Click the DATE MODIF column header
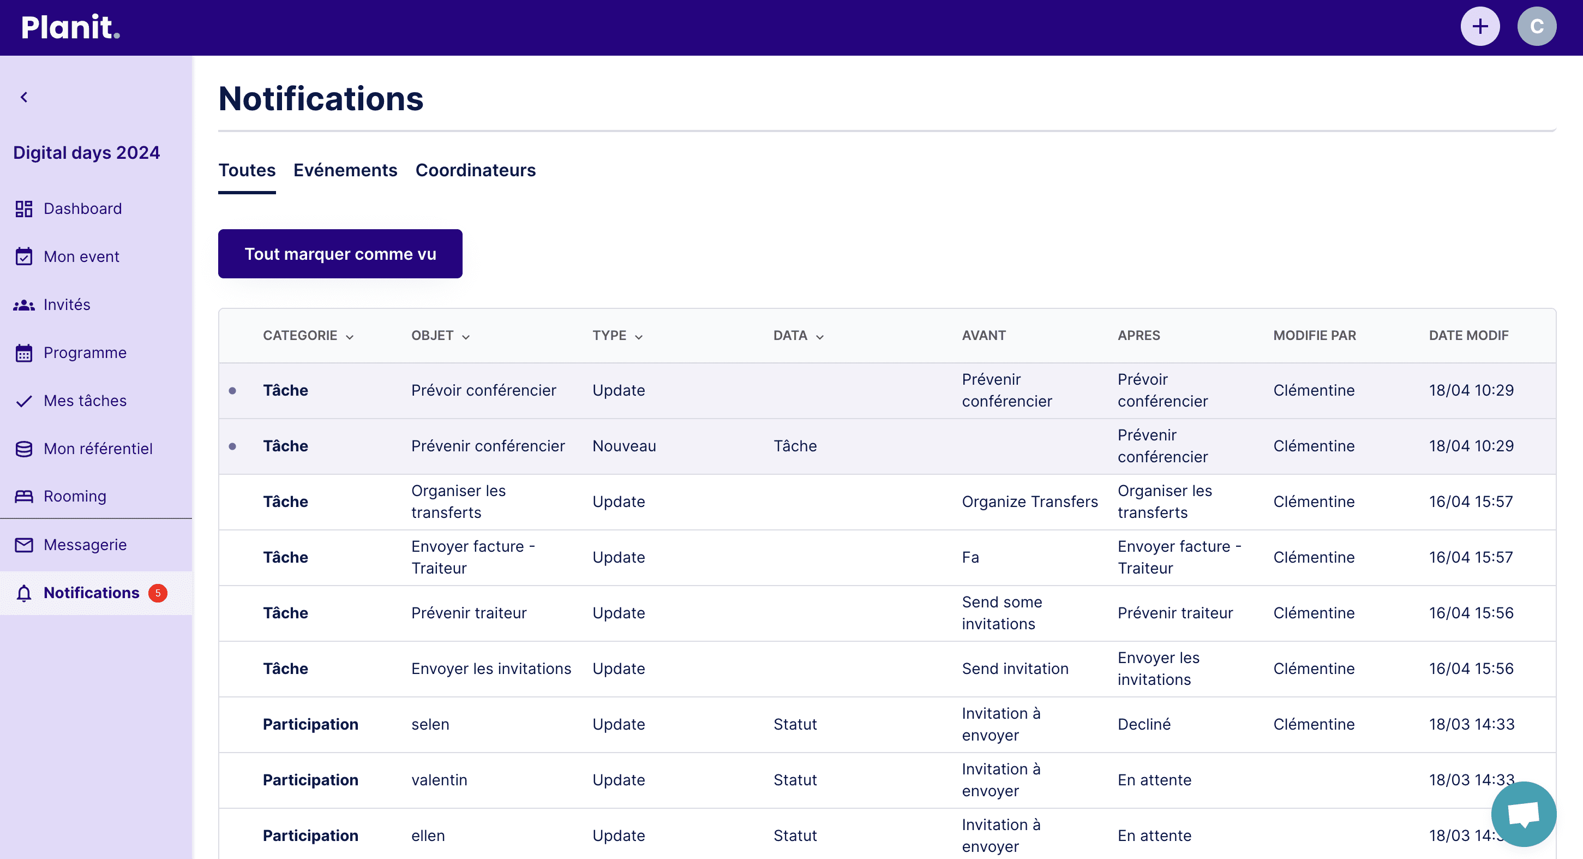Viewport: 1583px width, 859px height. (x=1468, y=336)
